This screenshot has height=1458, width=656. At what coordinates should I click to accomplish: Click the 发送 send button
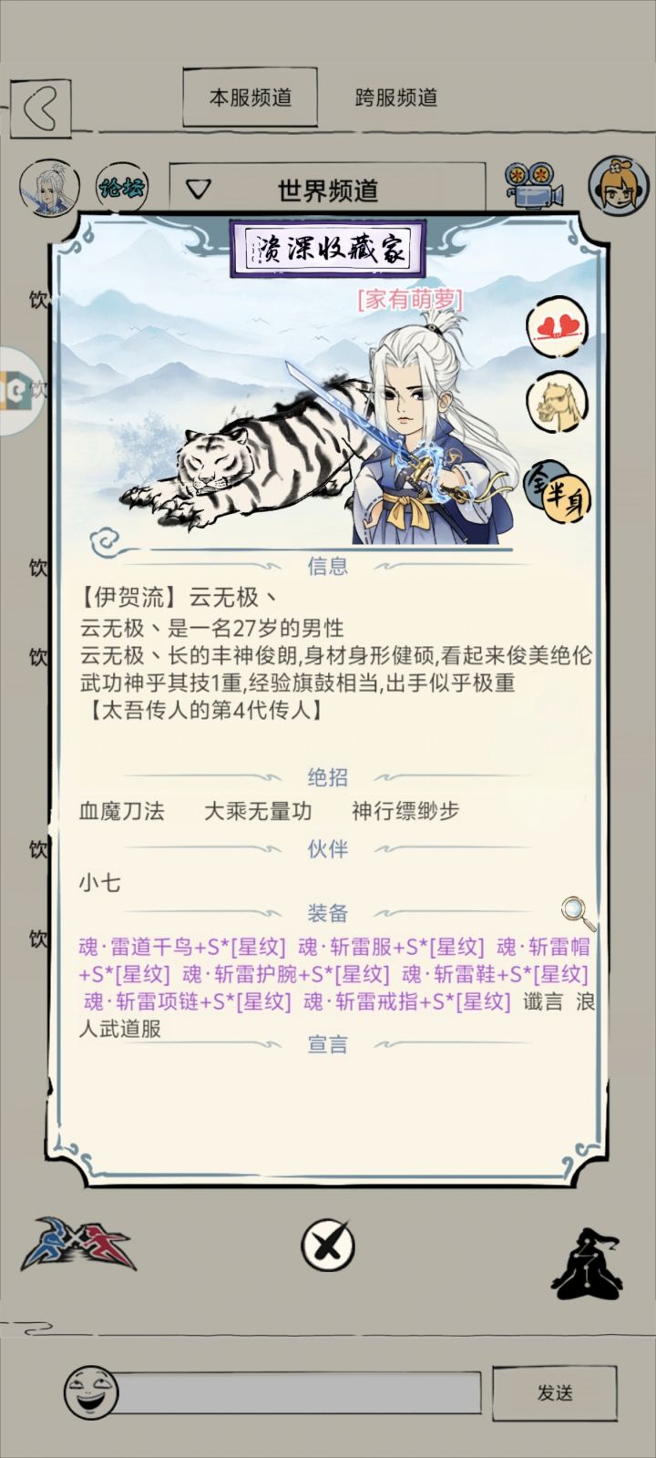[x=555, y=1392]
